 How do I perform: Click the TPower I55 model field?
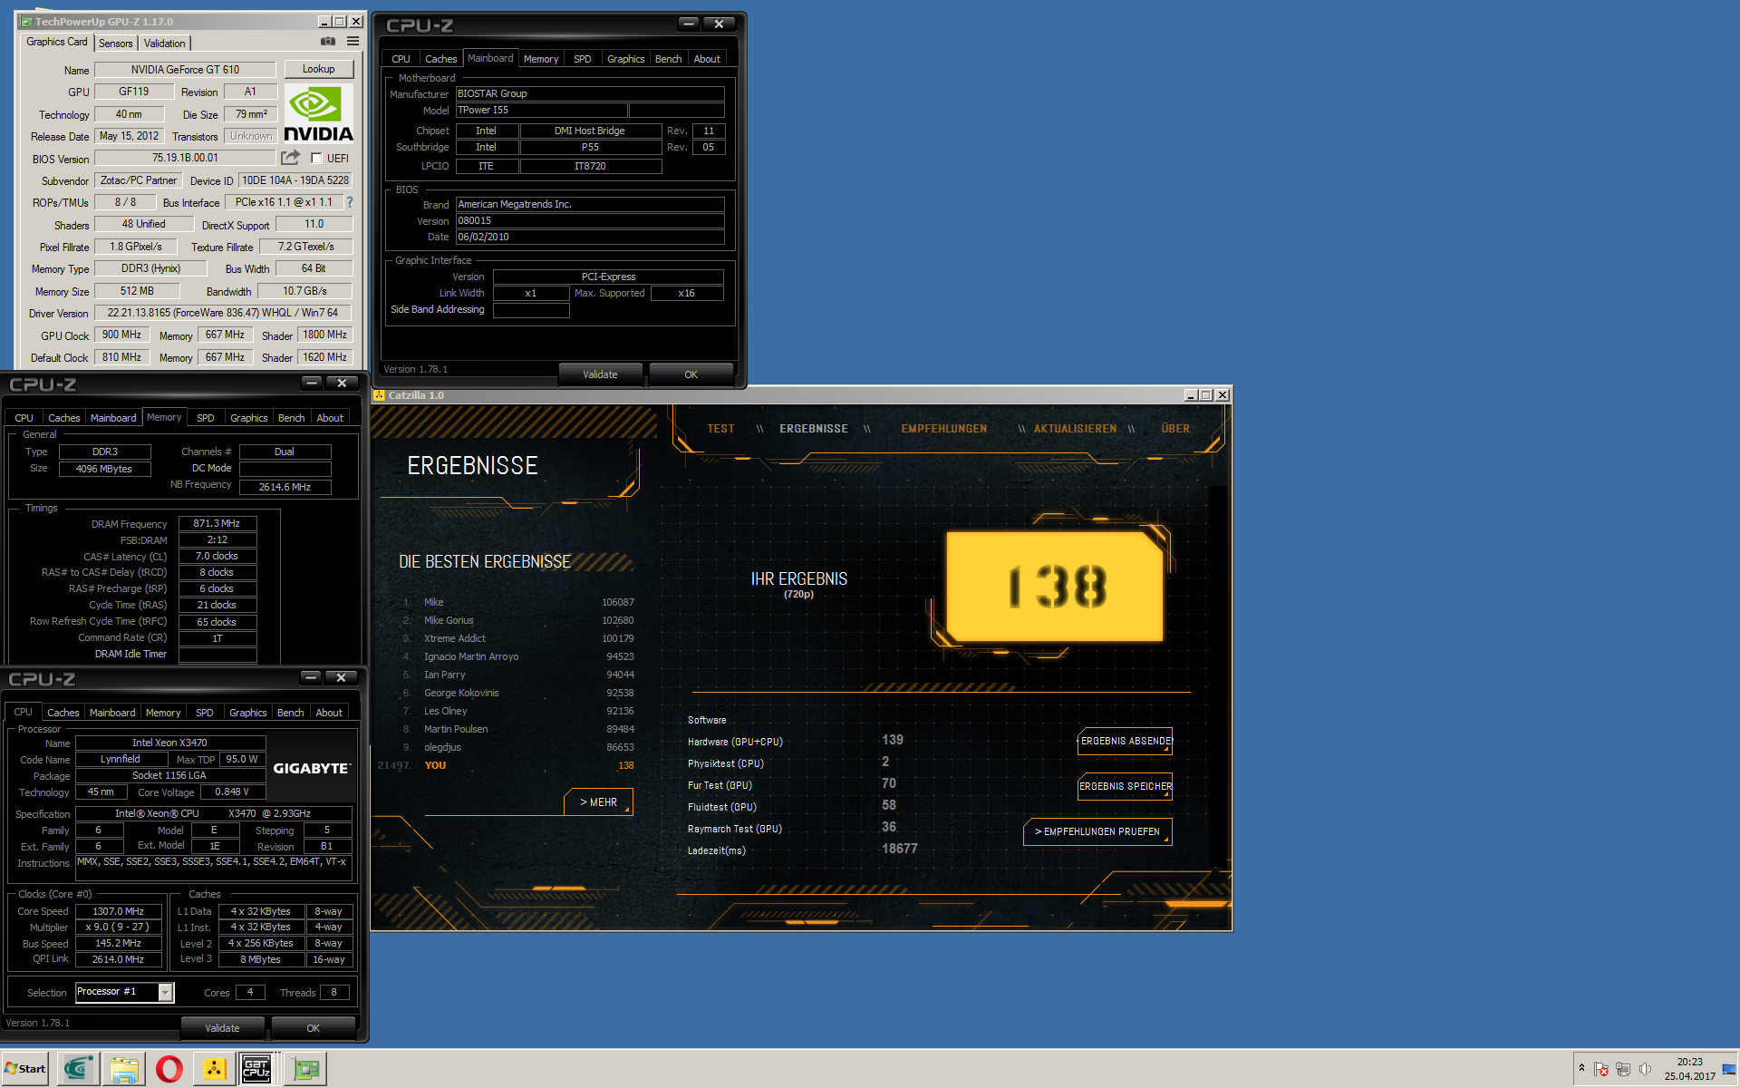point(541,111)
